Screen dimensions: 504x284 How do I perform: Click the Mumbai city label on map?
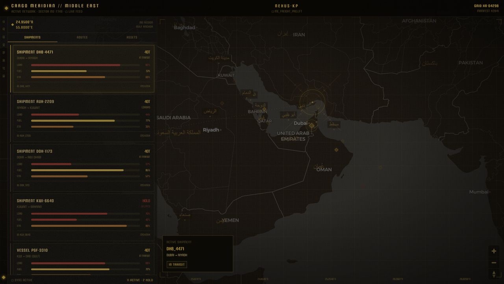[478, 192]
